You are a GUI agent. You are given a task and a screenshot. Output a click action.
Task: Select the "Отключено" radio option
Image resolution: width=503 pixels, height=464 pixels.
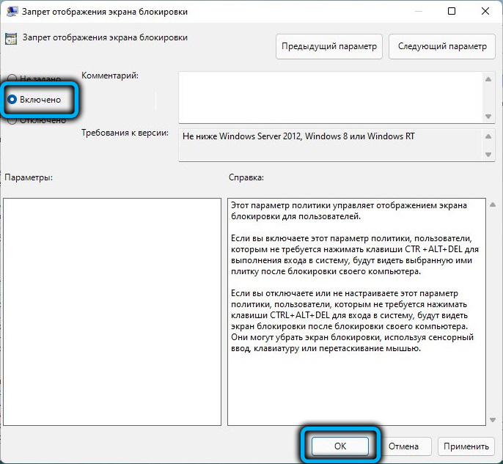coord(12,121)
